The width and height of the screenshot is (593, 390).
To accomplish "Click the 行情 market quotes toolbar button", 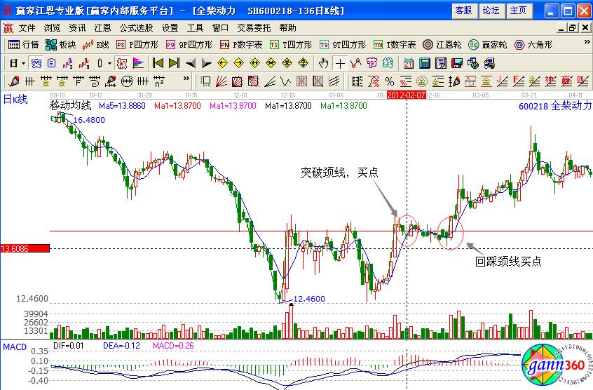I will coord(24,44).
